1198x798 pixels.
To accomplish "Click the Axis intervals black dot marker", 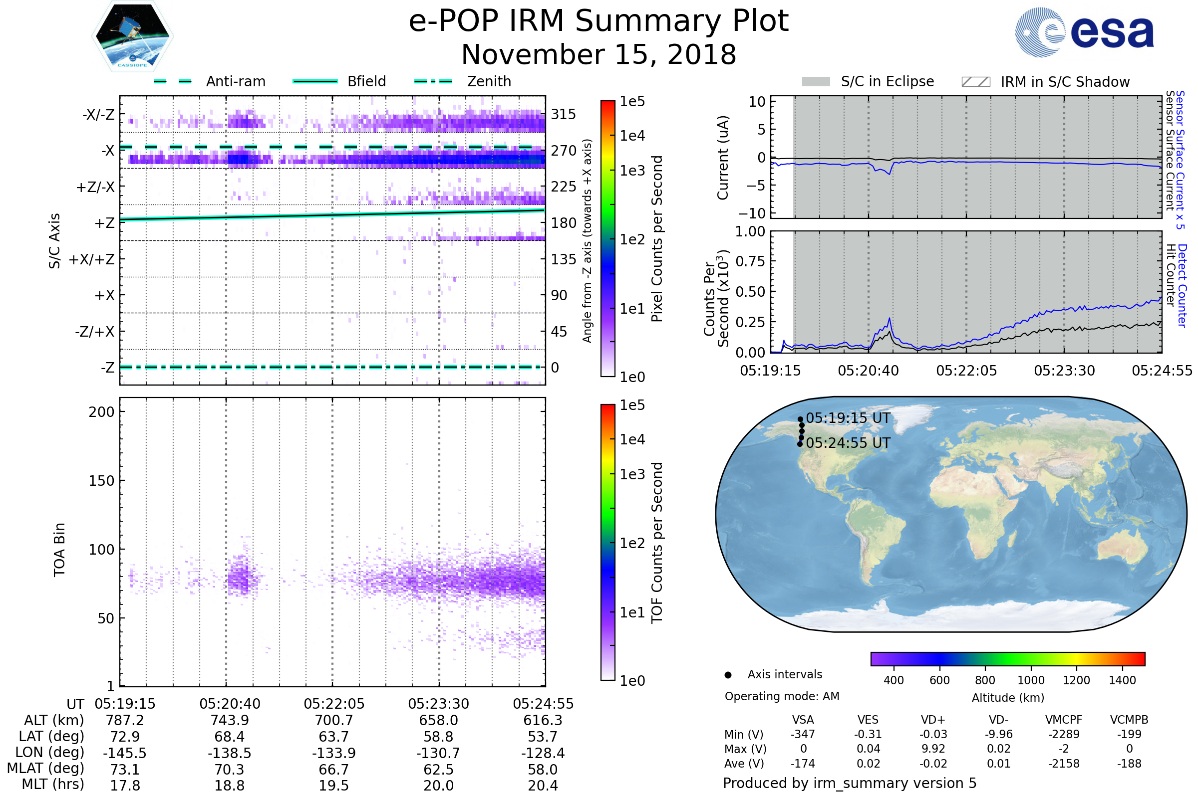I will 728,675.
